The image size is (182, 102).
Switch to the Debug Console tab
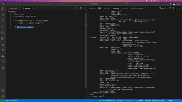click(x=137, y=8)
